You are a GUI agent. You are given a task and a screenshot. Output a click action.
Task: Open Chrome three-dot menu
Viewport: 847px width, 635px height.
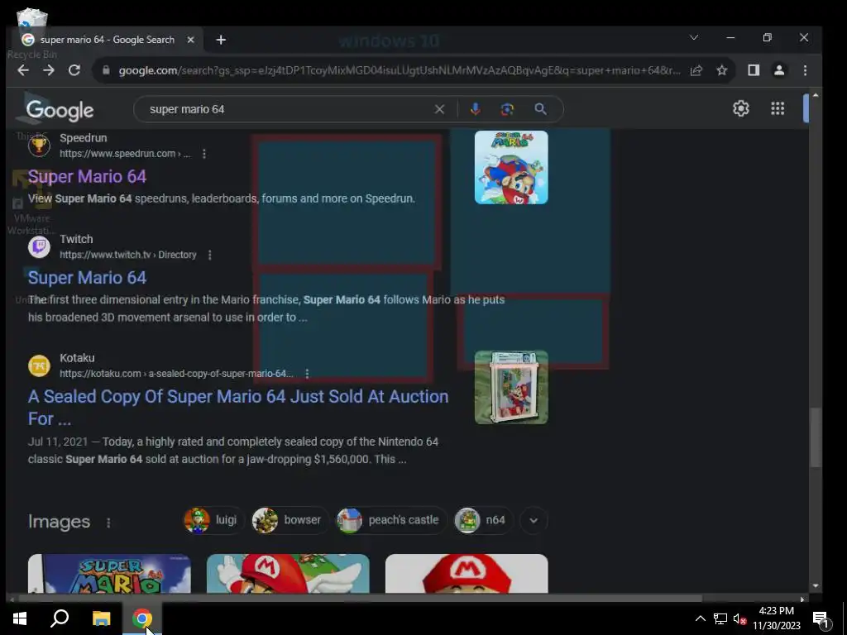[805, 70]
